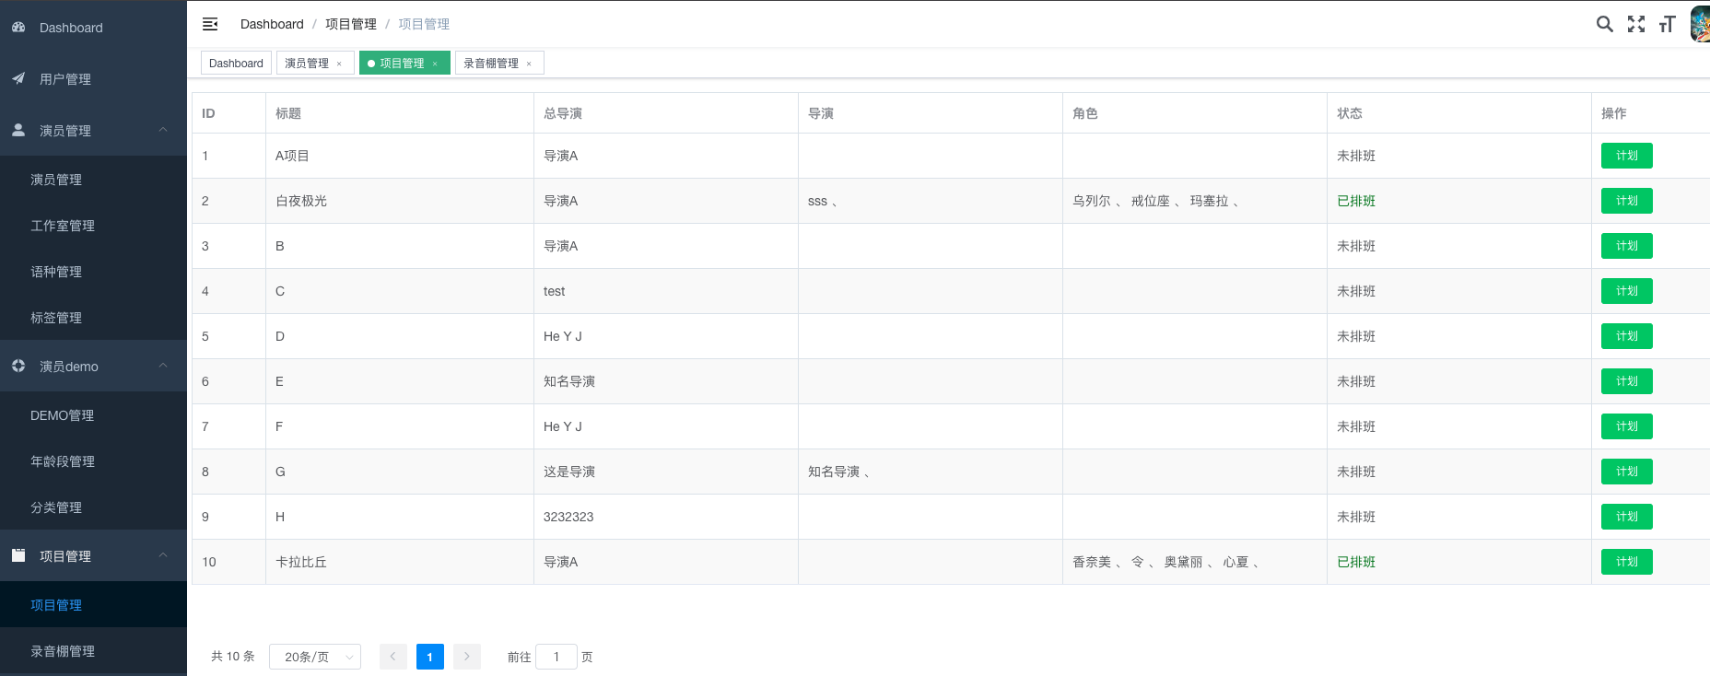Click 计划 button for row G
Viewport: 1710px width, 676px height.
tap(1626, 472)
